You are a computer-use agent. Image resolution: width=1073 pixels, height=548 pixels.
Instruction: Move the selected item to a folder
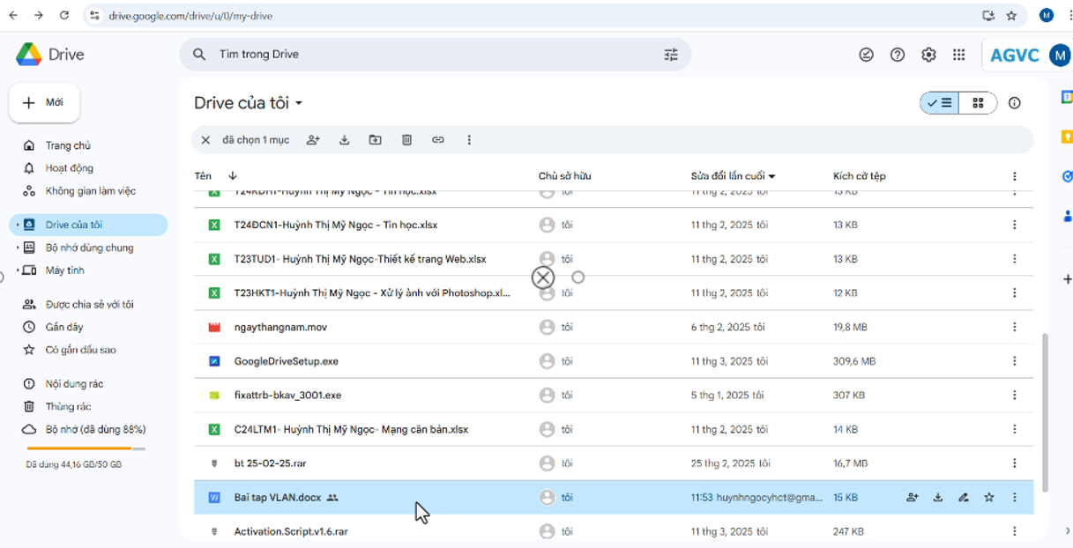[375, 139]
